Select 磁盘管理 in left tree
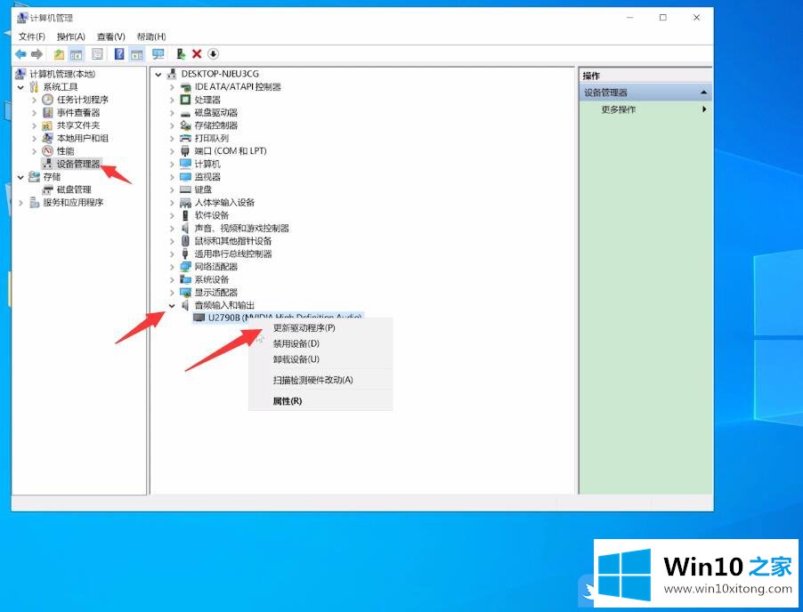Image resolution: width=803 pixels, height=612 pixels. click(74, 189)
